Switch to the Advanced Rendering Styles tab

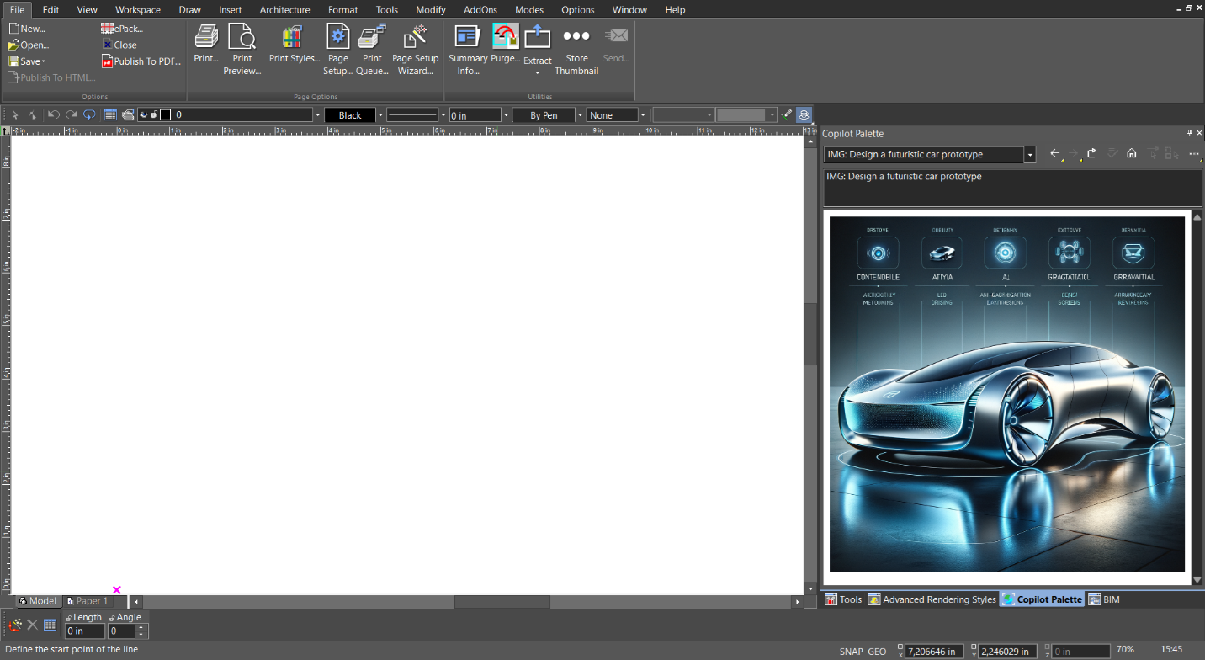point(932,599)
